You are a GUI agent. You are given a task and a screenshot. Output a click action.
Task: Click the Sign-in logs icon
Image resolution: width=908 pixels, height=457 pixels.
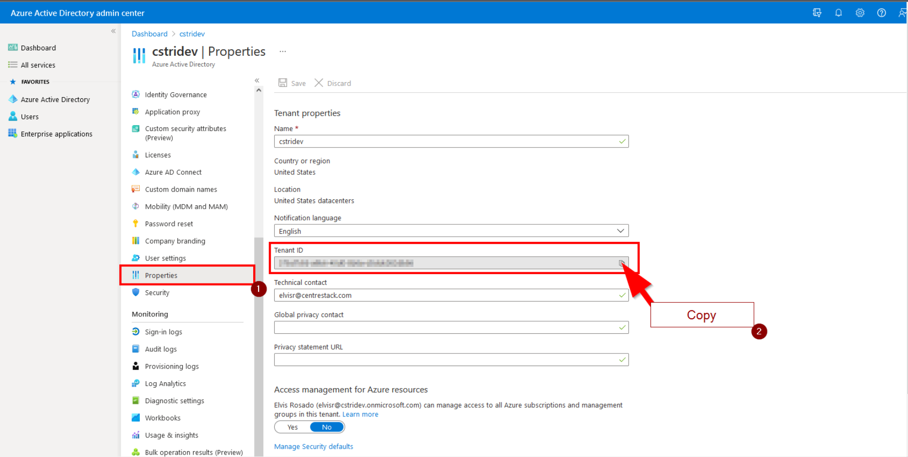[136, 331]
